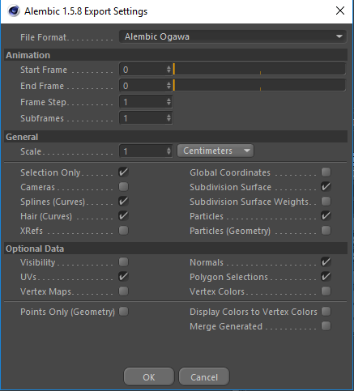Click the Cancel button
354x391 pixels.
tap(204, 376)
